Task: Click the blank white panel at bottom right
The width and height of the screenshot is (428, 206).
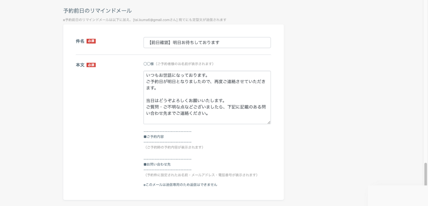Action: pyautogui.click(x=397, y=196)
